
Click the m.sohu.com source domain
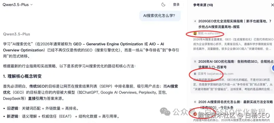coord(212,33)
